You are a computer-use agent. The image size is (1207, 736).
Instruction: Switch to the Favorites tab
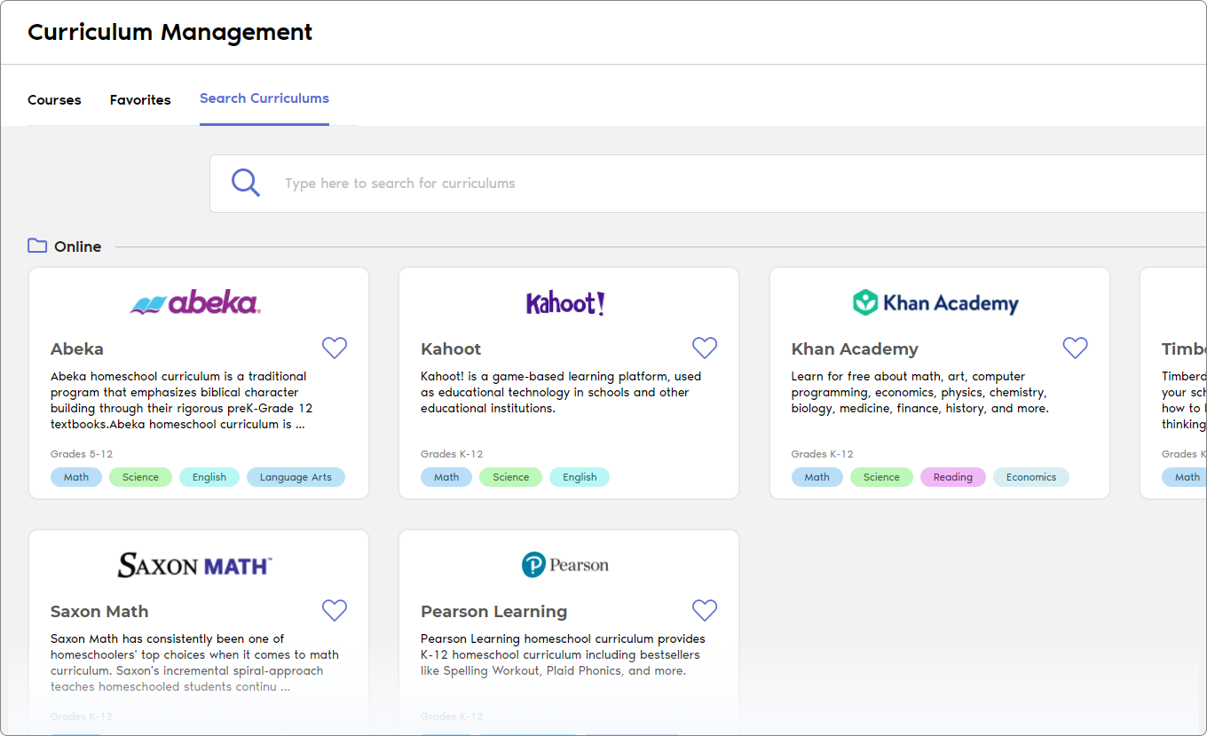click(140, 100)
